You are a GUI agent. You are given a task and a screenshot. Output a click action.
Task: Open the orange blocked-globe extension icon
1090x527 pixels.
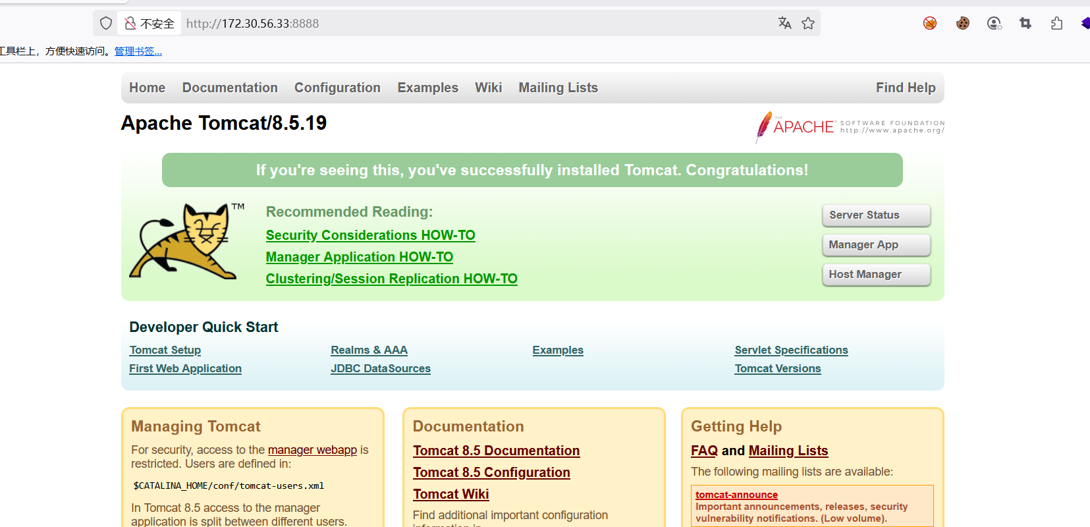(x=930, y=24)
